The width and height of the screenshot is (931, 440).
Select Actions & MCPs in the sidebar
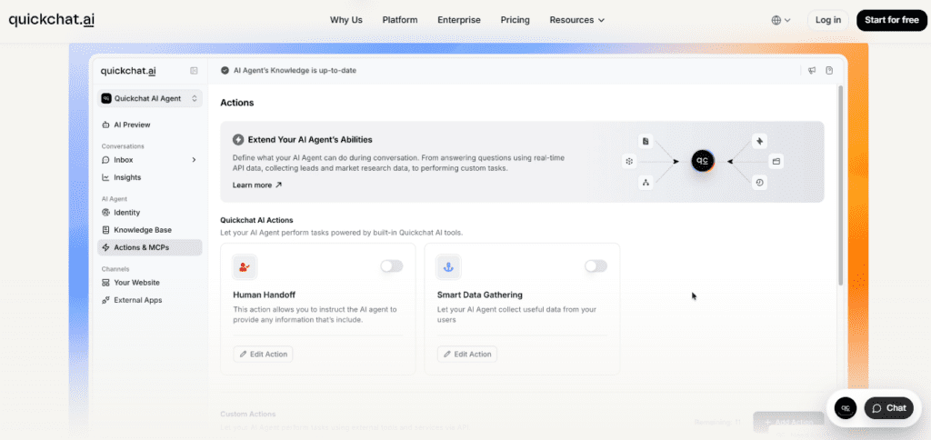(x=150, y=247)
